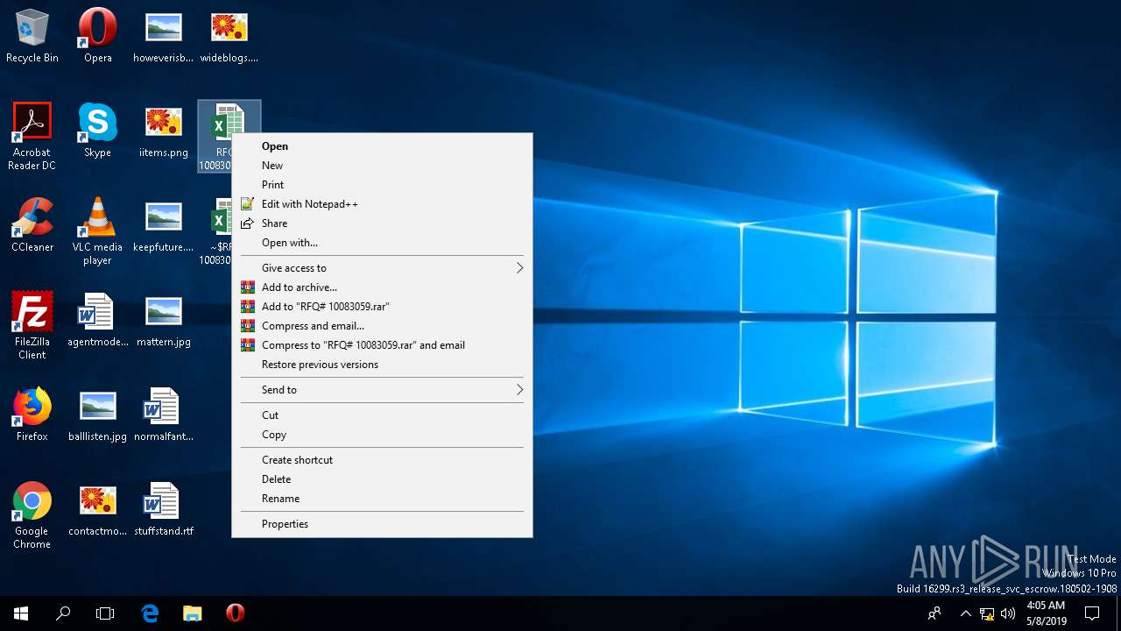The width and height of the screenshot is (1121, 631).
Task: Open the Windows Start menu
Action: coord(21,613)
